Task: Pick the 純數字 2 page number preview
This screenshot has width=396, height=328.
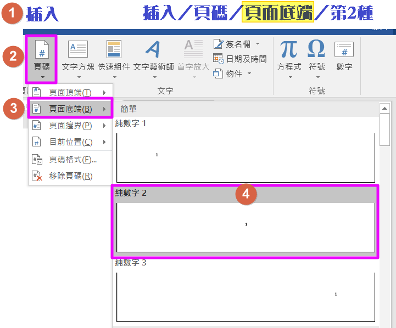Action: [246, 227]
